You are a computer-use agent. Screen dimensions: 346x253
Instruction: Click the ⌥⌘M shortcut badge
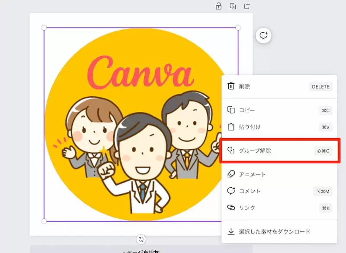(323, 191)
